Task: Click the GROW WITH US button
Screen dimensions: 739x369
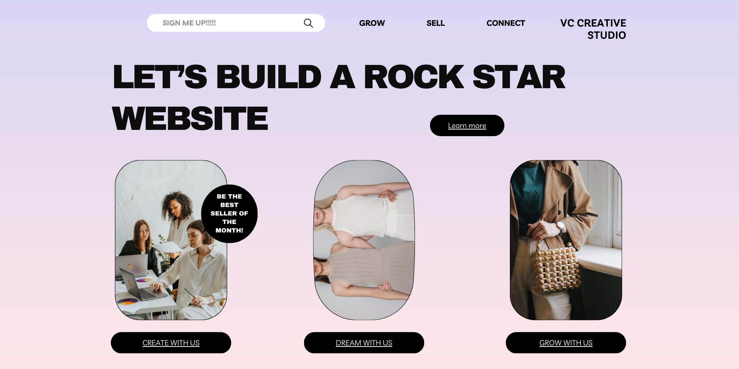Action: (x=566, y=343)
